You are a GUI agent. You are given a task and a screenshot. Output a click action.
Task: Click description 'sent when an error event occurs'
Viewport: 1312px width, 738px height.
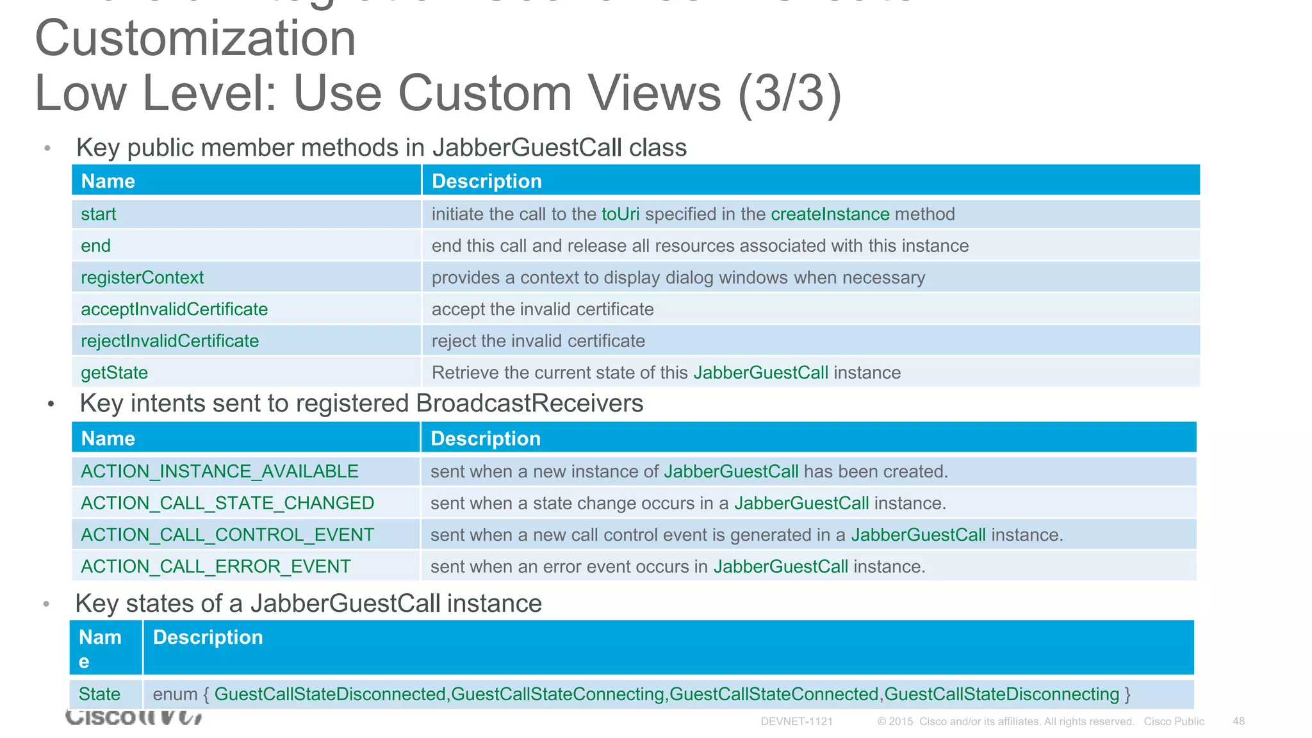coord(678,566)
